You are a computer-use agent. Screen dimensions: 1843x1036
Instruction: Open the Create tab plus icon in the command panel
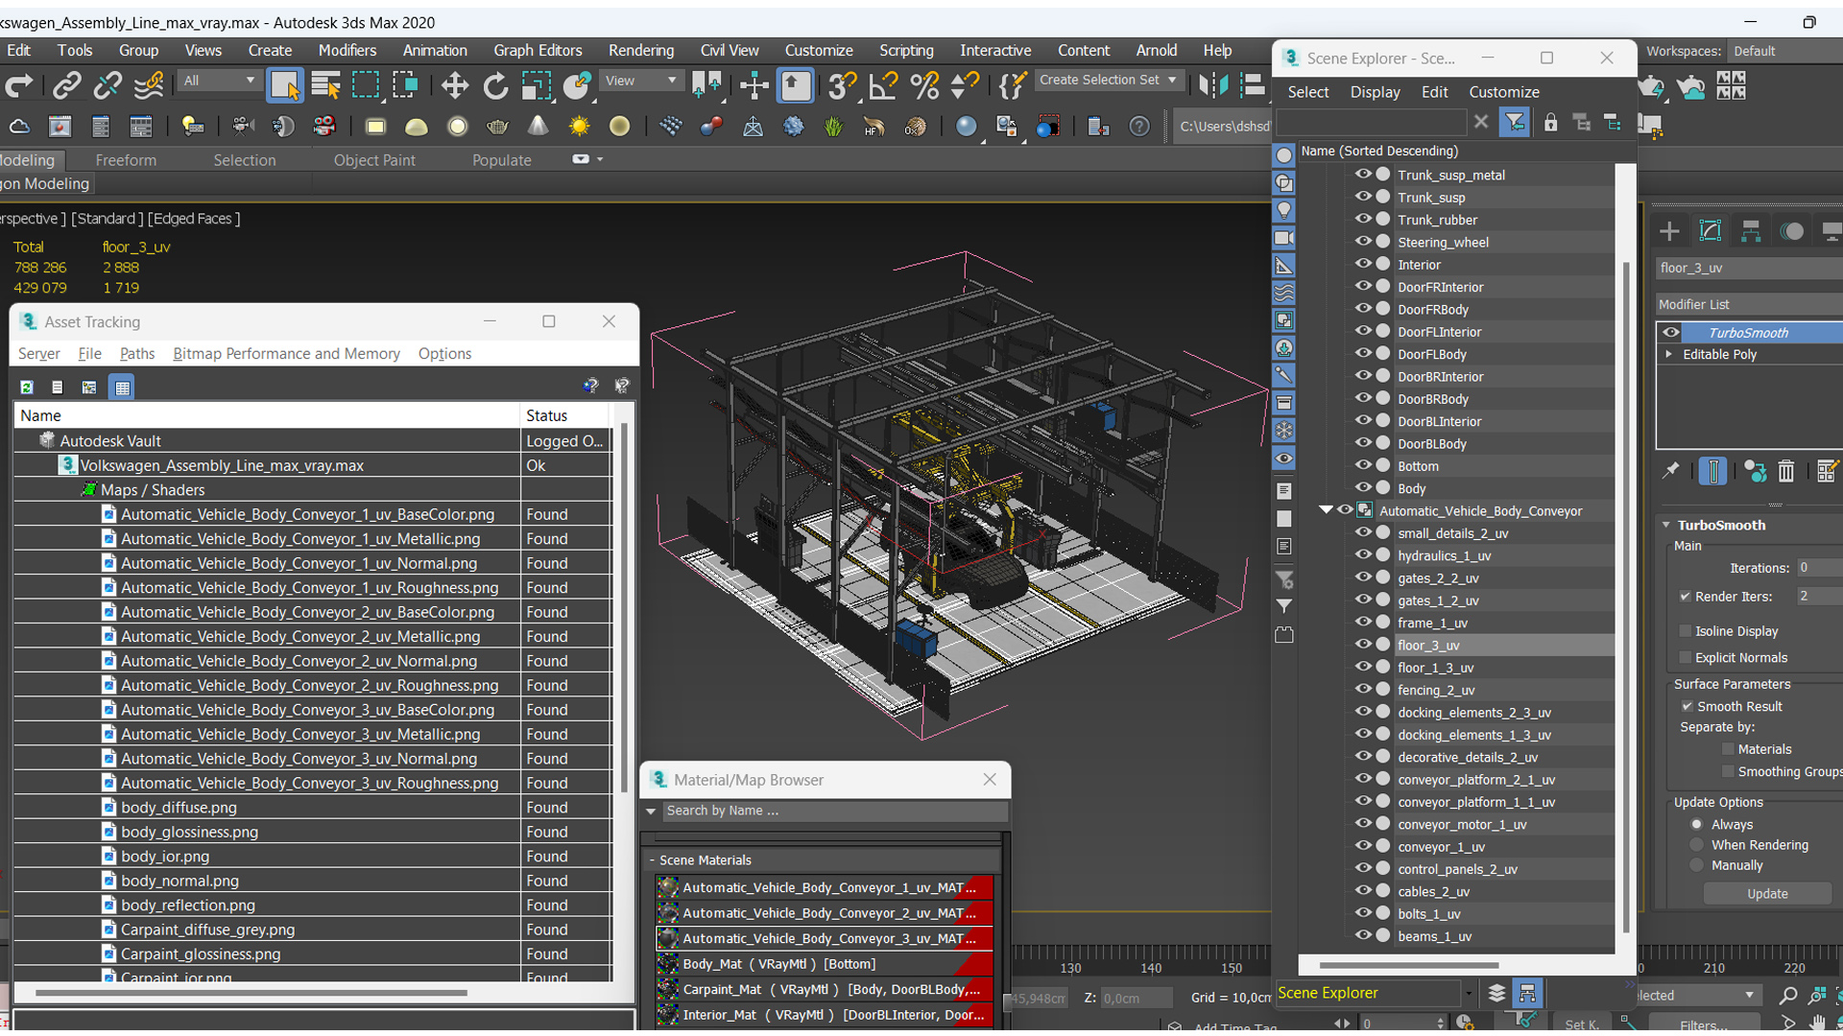coord(1669,231)
